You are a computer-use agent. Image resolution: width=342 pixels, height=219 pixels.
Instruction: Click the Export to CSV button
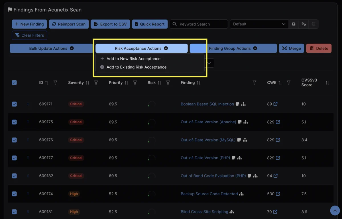tap(110, 24)
